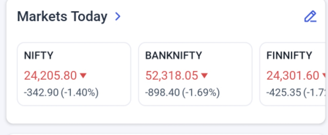Click the red down arrow beside NIFTY price

(x=83, y=75)
